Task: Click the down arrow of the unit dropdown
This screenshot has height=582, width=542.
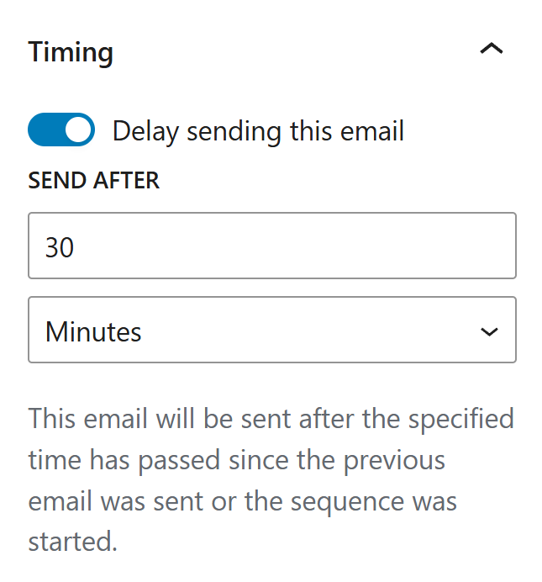Action: coord(489,331)
